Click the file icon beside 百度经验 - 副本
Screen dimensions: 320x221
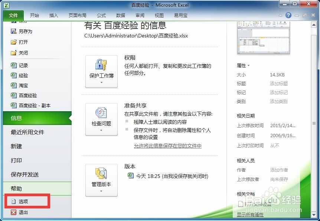(x=13, y=105)
